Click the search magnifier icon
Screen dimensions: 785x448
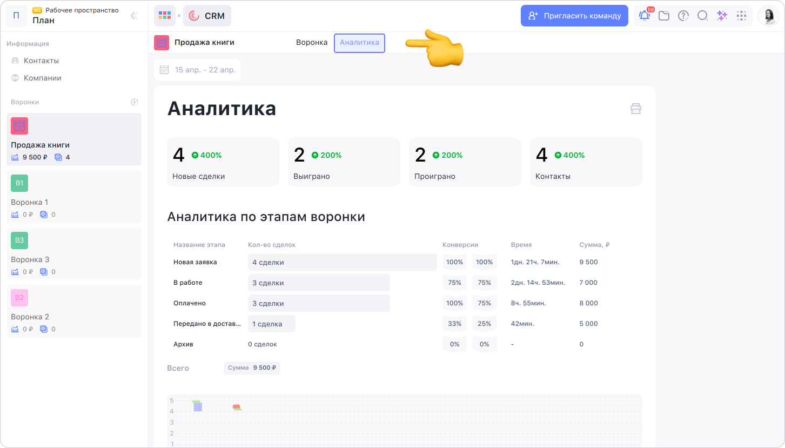click(x=702, y=16)
